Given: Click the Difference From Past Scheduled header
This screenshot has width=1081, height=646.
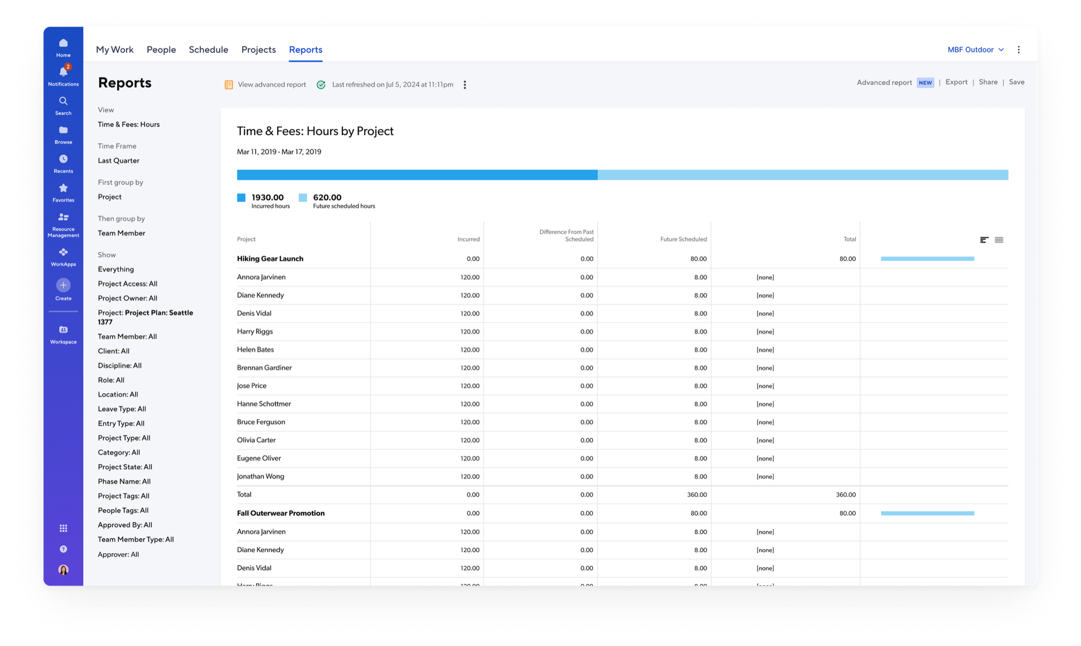Looking at the screenshot, I should click(x=566, y=235).
